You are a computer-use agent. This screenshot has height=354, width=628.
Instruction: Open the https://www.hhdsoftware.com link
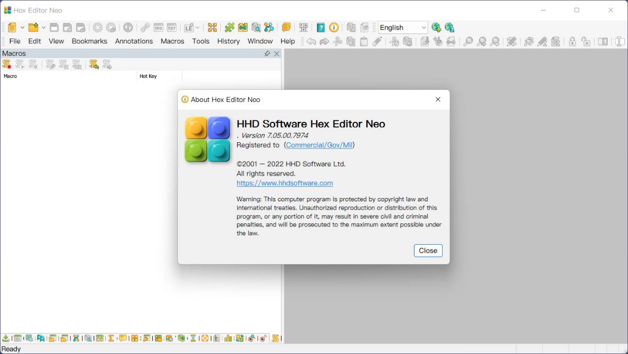click(285, 183)
